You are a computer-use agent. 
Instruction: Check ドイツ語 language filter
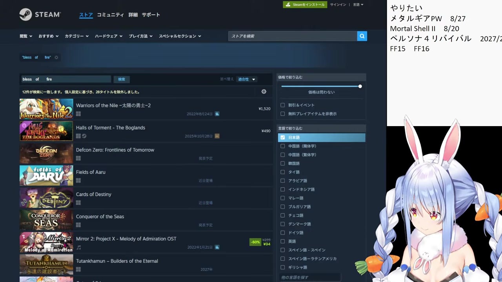pyautogui.click(x=282, y=233)
